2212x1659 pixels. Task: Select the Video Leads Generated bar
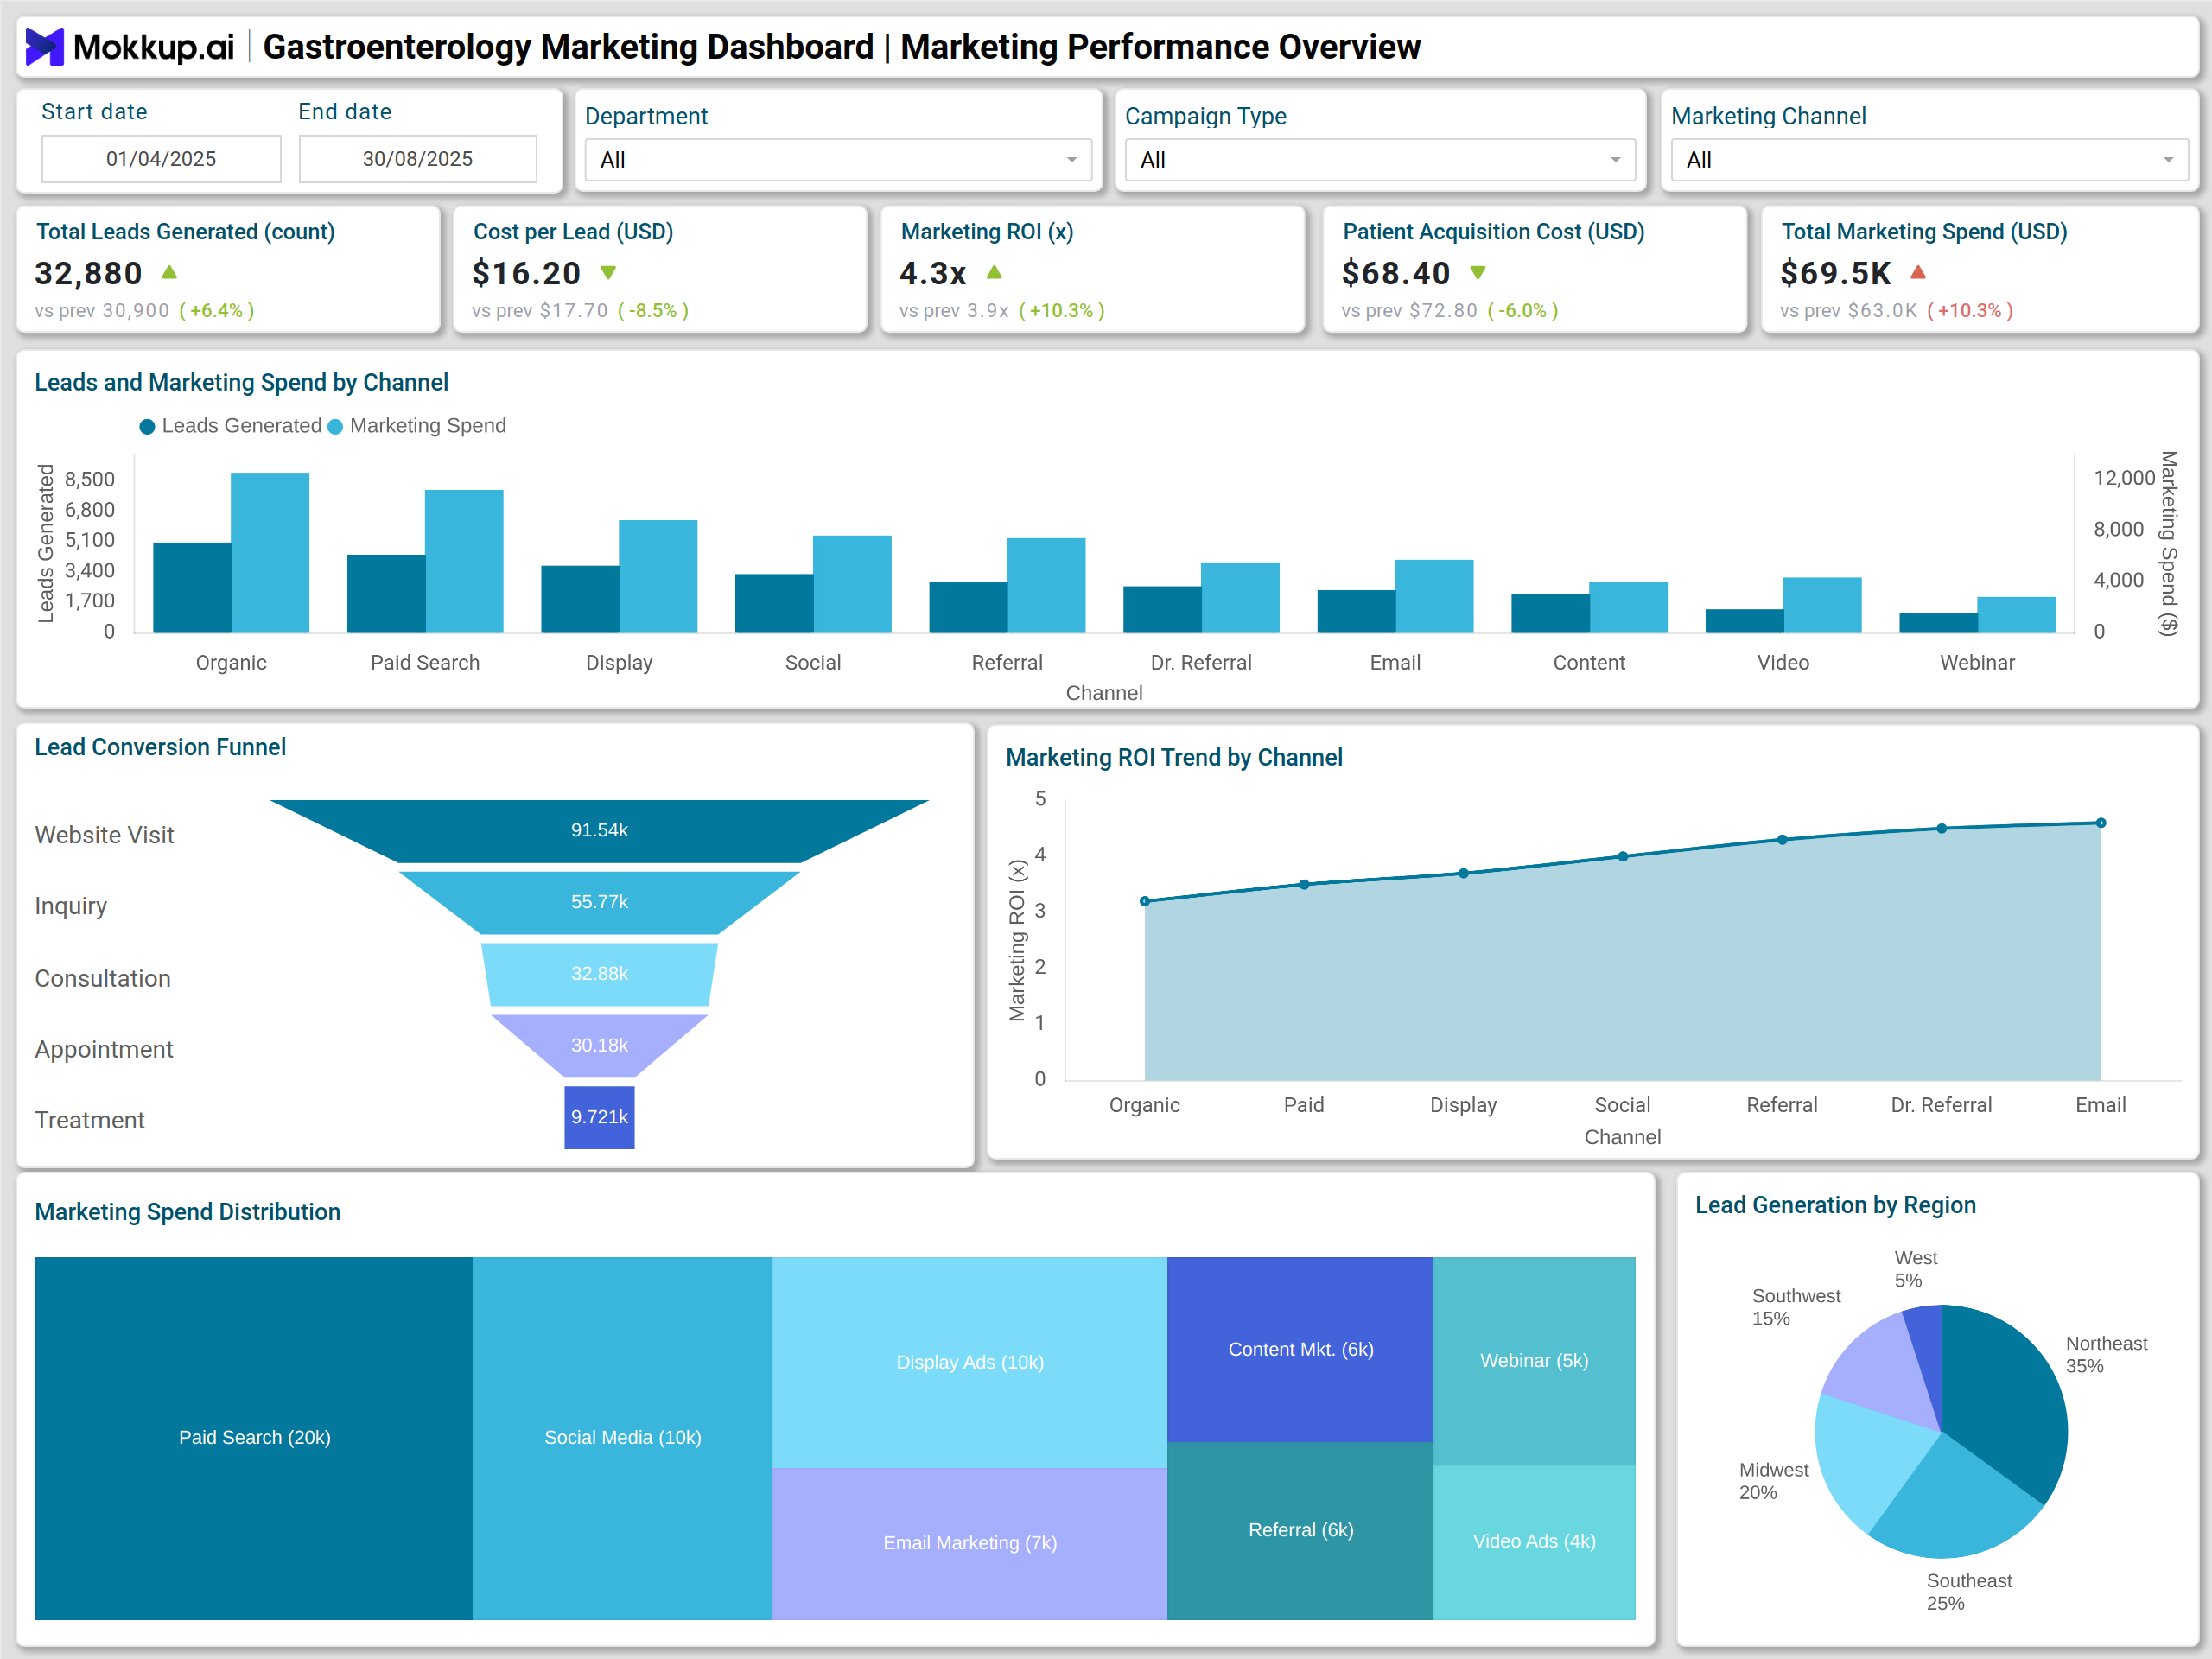1744,620
